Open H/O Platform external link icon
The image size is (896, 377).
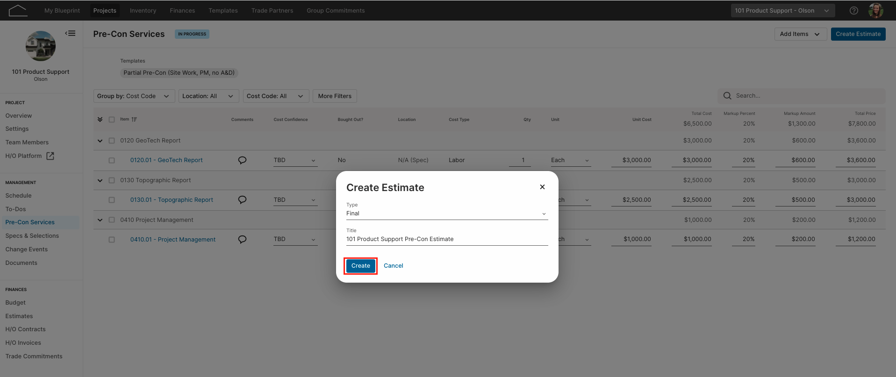[x=50, y=156]
